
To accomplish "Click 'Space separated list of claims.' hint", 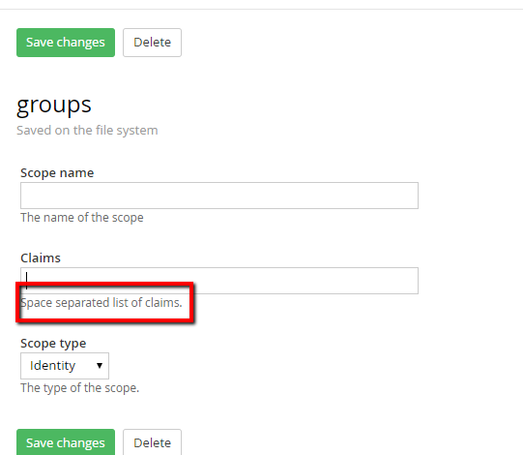I will [102, 303].
